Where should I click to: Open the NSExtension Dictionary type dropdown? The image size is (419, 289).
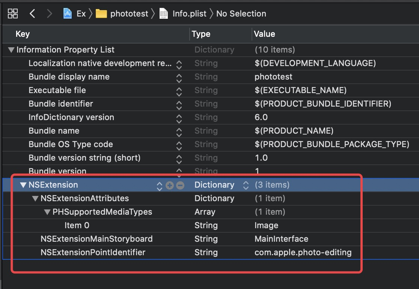tap(246, 185)
